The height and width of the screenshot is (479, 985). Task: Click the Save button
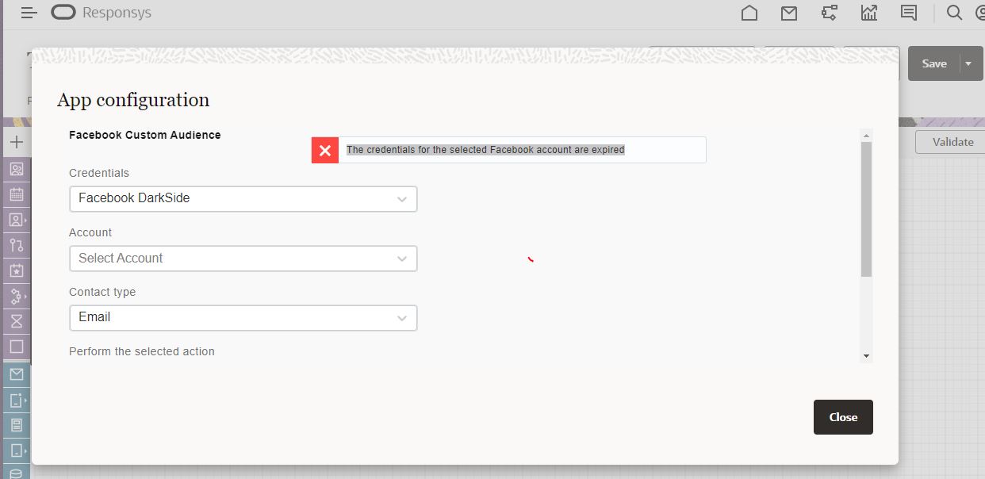point(934,63)
